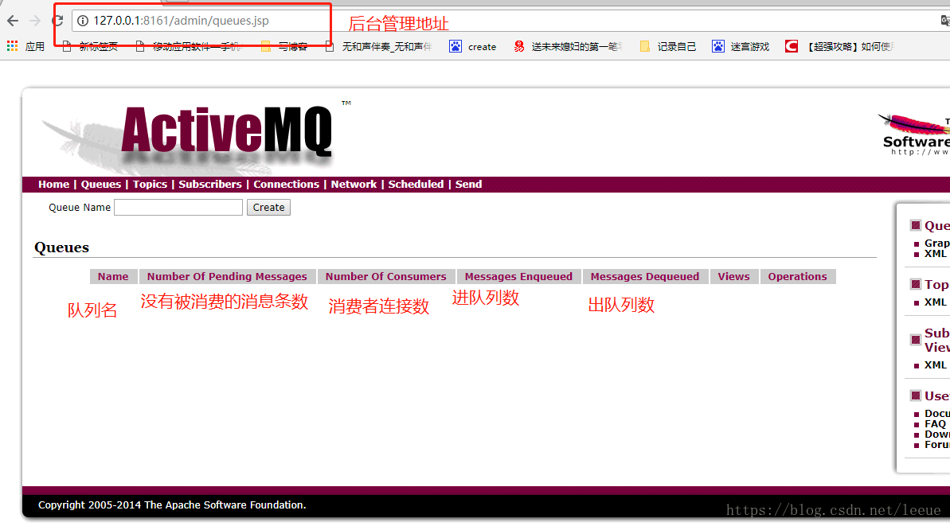Open the 移动应用软件 bookmark

[x=188, y=47]
